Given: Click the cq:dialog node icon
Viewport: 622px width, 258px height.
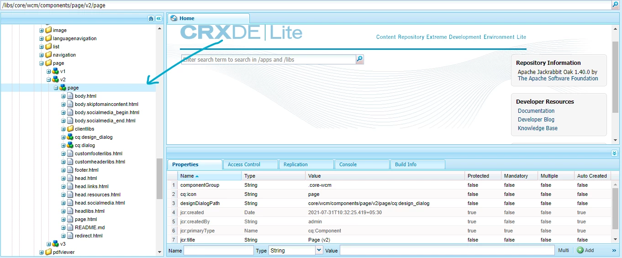Looking at the screenshot, I should (x=70, y=145).
